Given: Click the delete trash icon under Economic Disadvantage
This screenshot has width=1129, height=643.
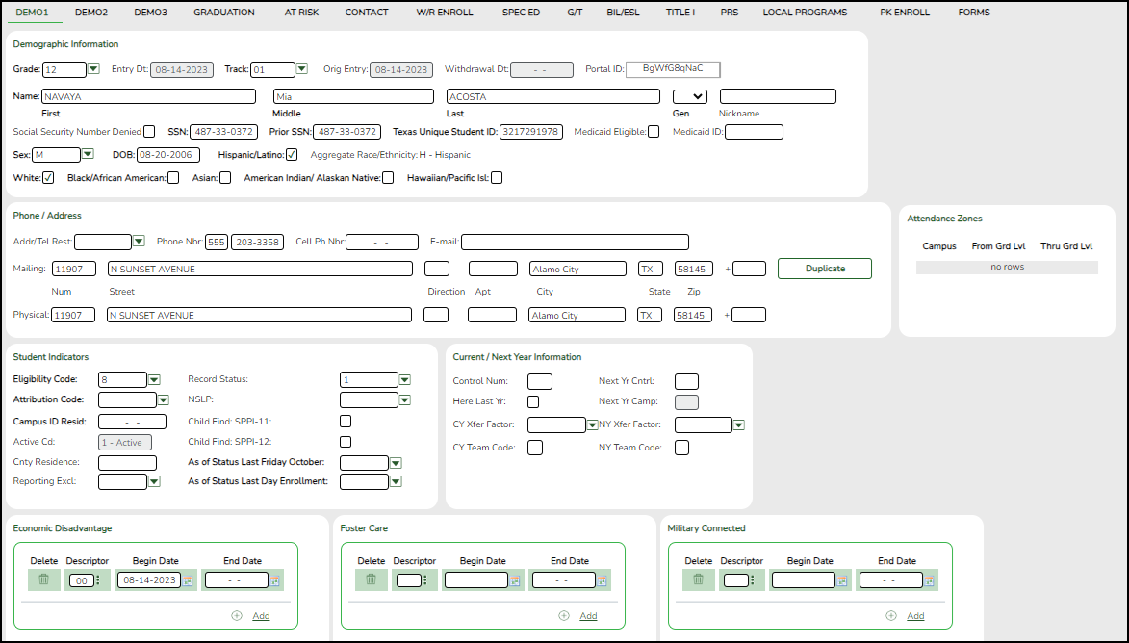Looking at the screenshot, I should pyautogui.click(x=43, y=579).
